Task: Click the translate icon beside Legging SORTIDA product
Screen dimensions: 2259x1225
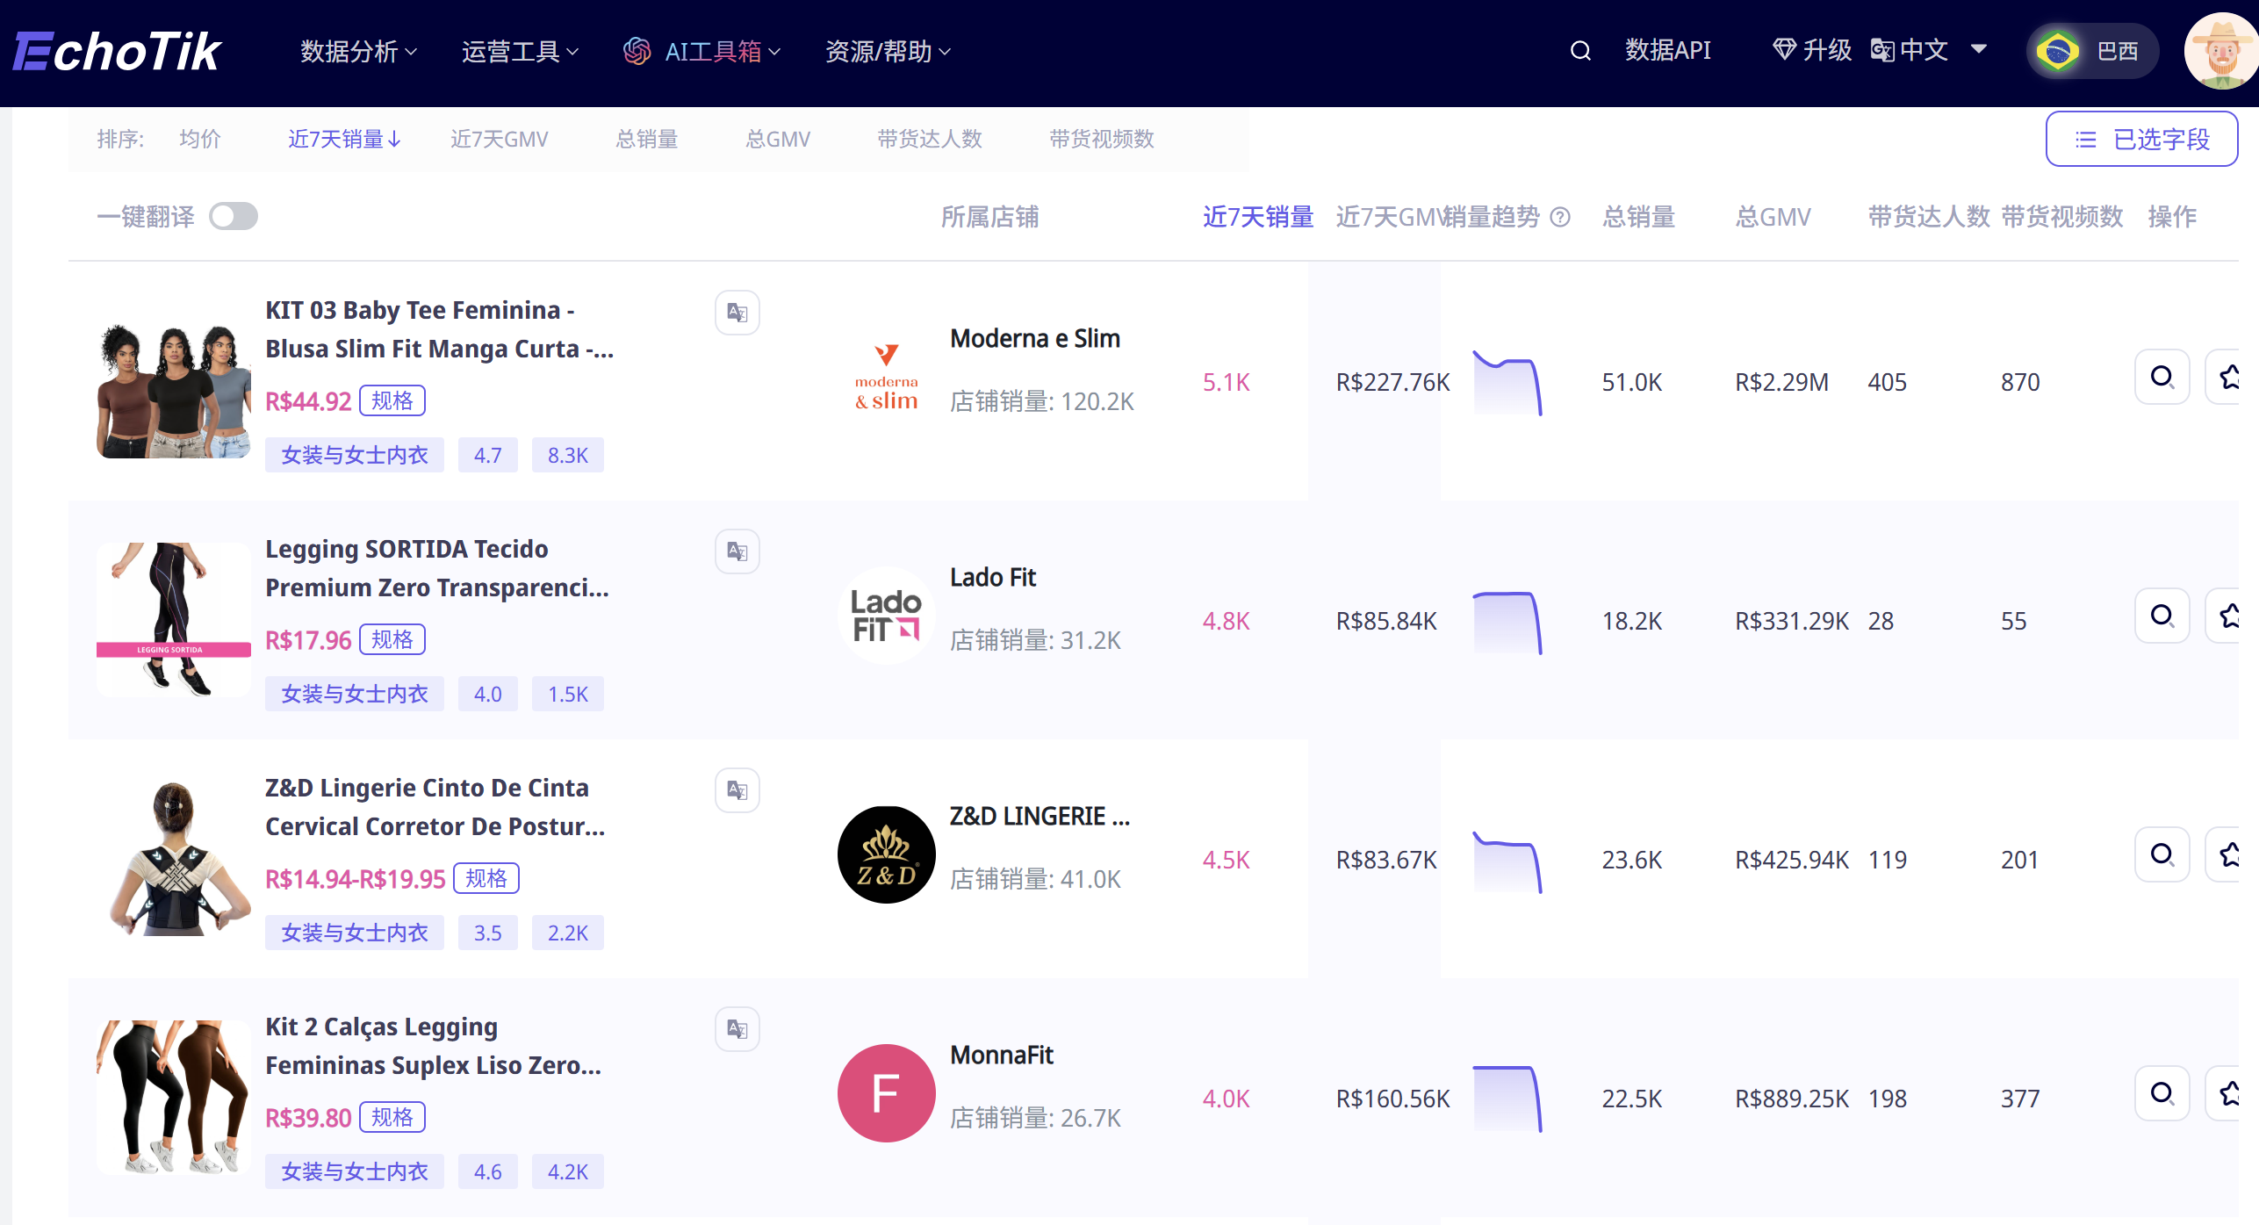Action: tap(737, 551)
